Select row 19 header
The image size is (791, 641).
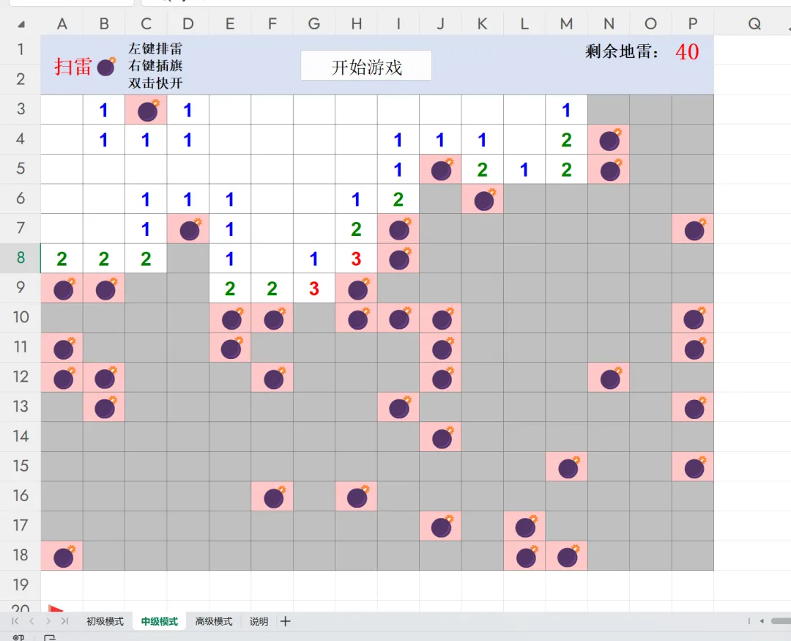click(x=21, y=585)
